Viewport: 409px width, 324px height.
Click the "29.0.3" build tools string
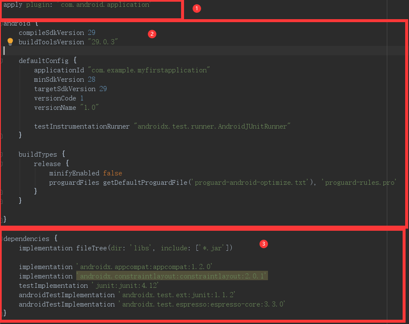tap(103, 42)
